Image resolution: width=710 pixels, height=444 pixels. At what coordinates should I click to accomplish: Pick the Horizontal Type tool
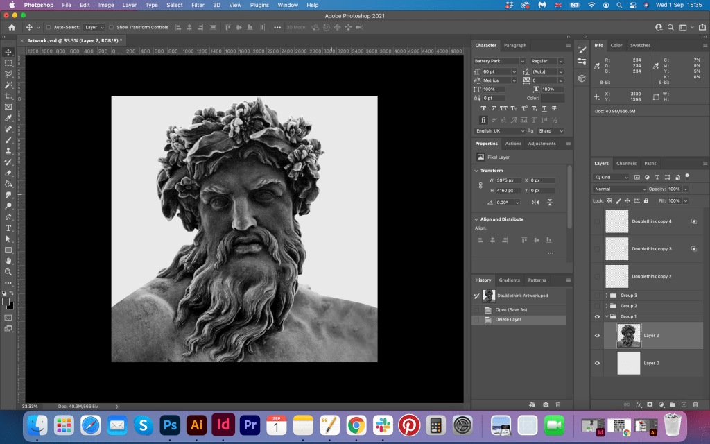tap(8, 228)
